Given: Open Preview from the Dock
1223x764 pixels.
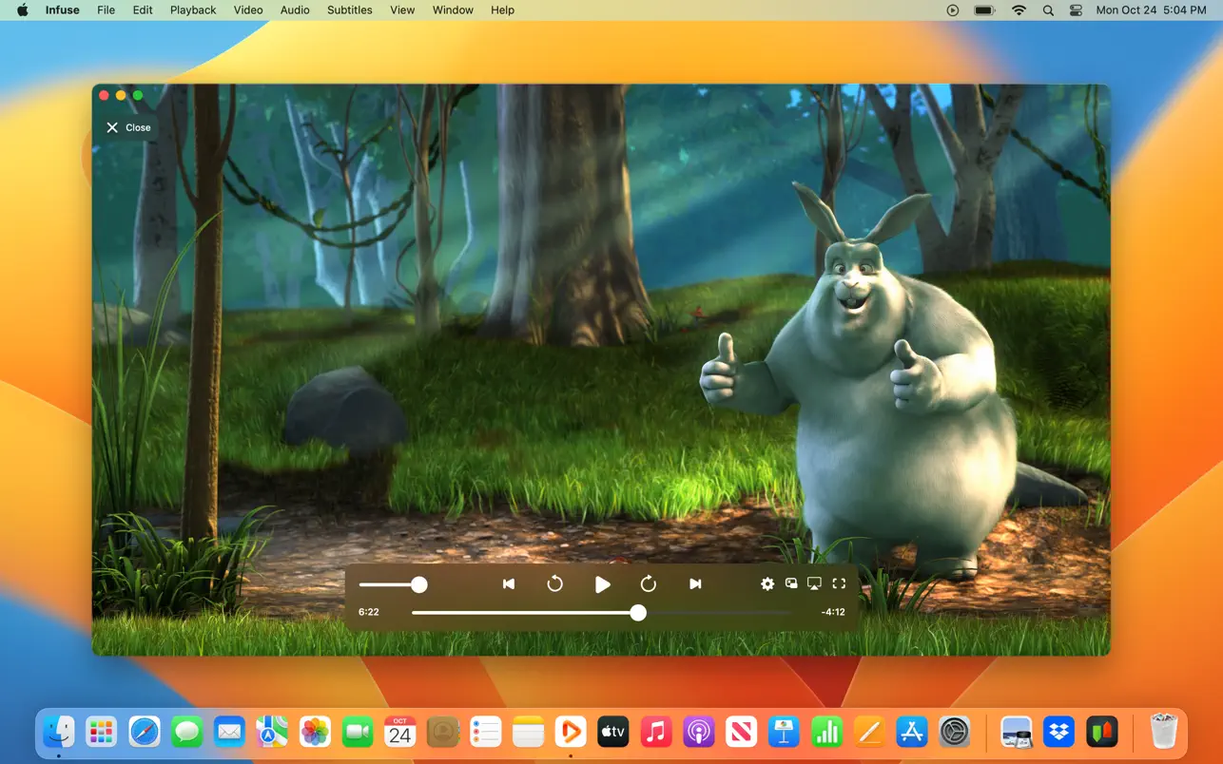Looking at the screenshot, I should coord(1017,732).
